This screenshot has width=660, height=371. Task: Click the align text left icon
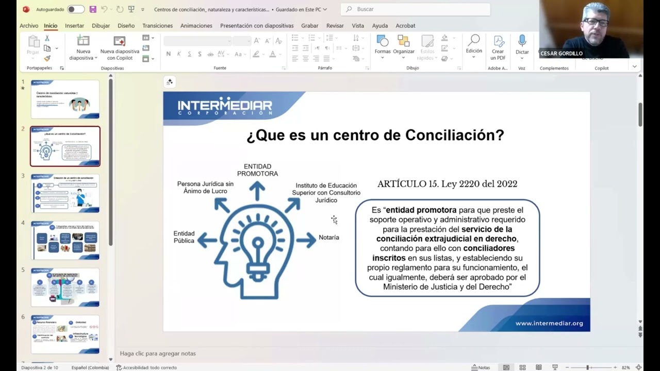tap(295, 59)
